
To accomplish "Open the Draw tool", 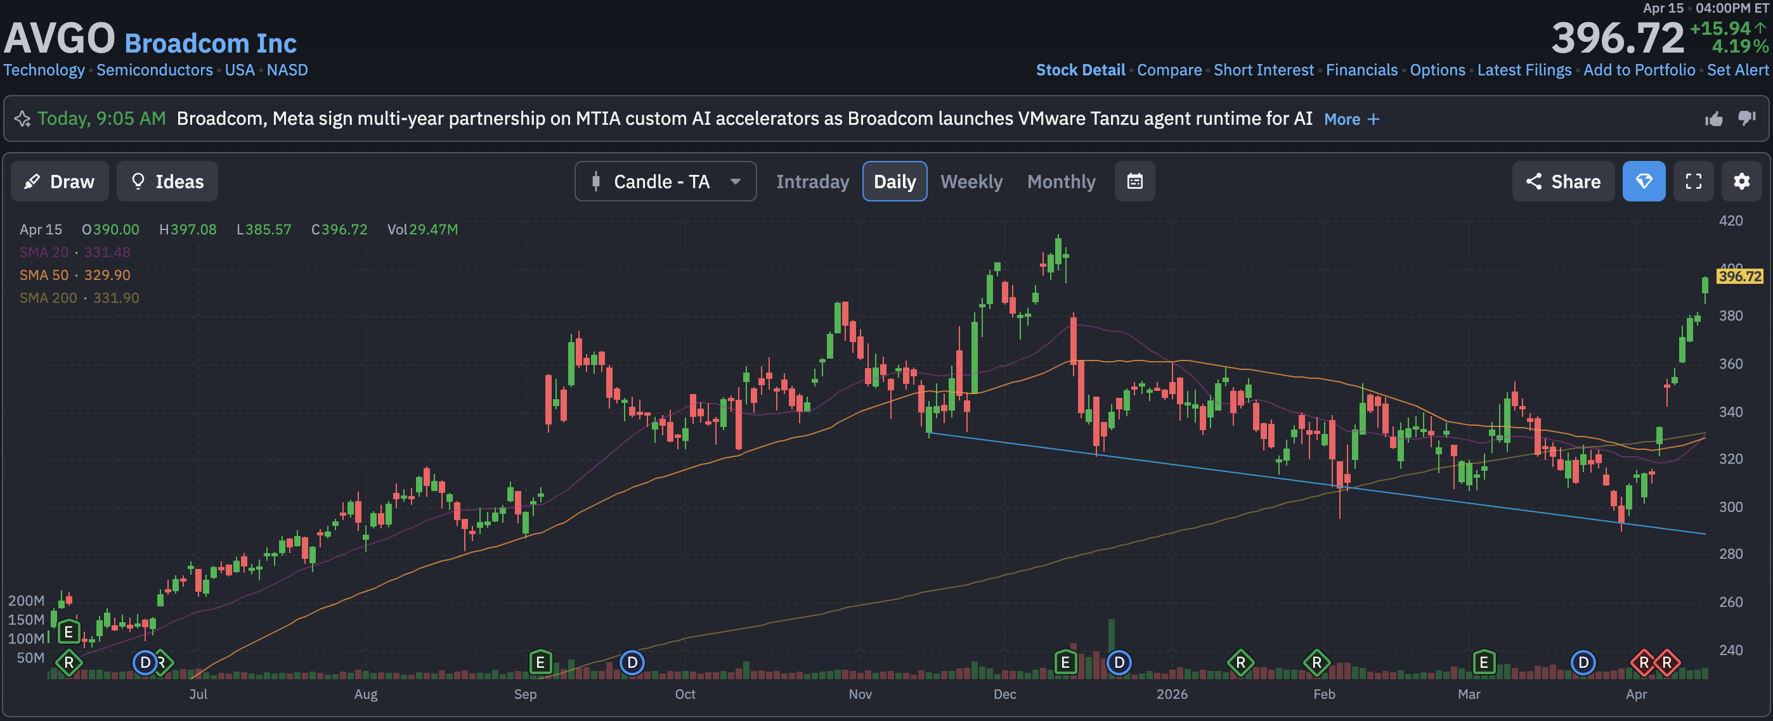I will [x=60, y=181].
